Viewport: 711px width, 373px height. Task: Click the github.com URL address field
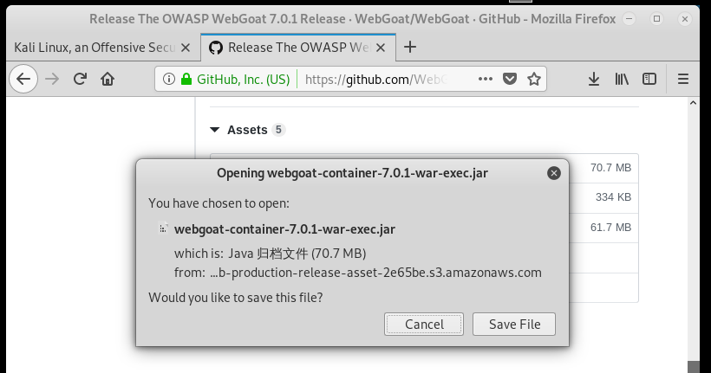(x=388, y=80)
